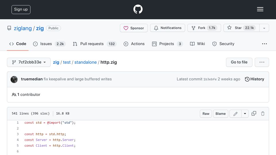Open Notifications bell button
The height and width of the screenshot is (155, 276).
(168, 28)
